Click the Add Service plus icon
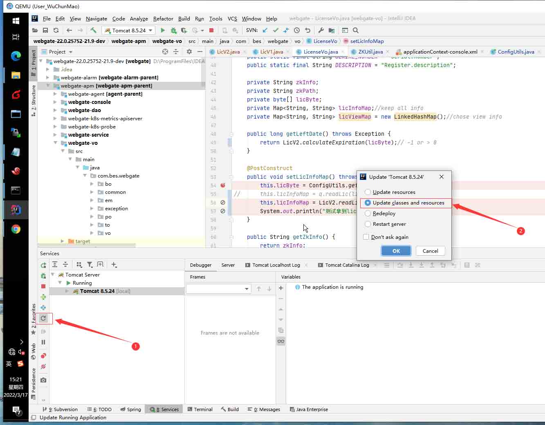Viewport: 545px width, 425px height. pyautogui.click(x=114, y=265)
